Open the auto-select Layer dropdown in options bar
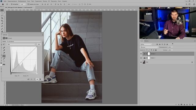Image resolution: width=196 pixels, height=110 pixels. click(23, 4)
